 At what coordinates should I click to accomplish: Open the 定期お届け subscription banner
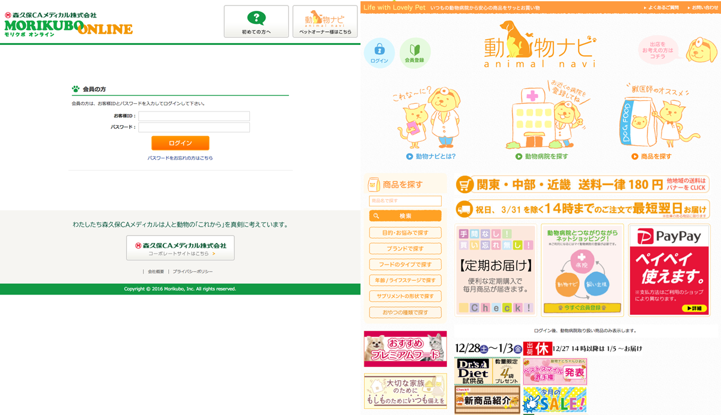pyautogui.click(x=496, y=270)
